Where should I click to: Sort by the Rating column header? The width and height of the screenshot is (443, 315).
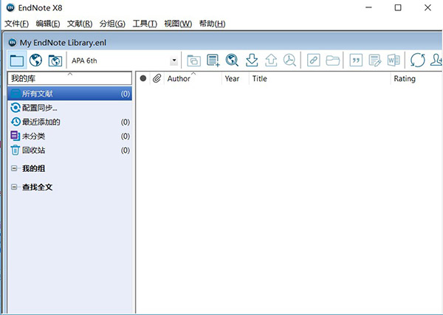click(x=416, y=78)
